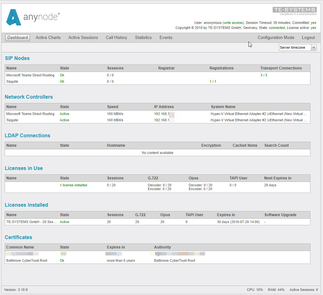Select the Sipgate SIP node row

(x=12, y=82)
